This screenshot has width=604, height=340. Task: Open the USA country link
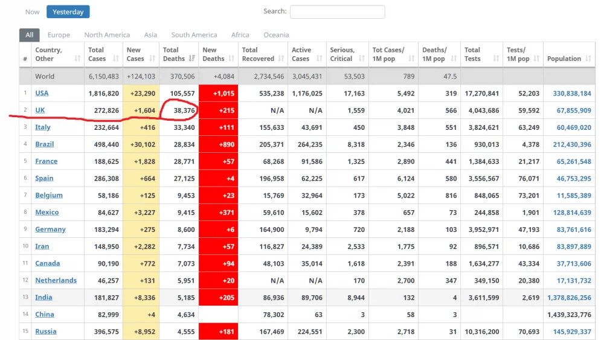tap(42, 93)
